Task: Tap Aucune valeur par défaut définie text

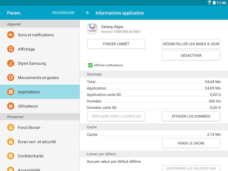Action: click(x=114, y=162)
